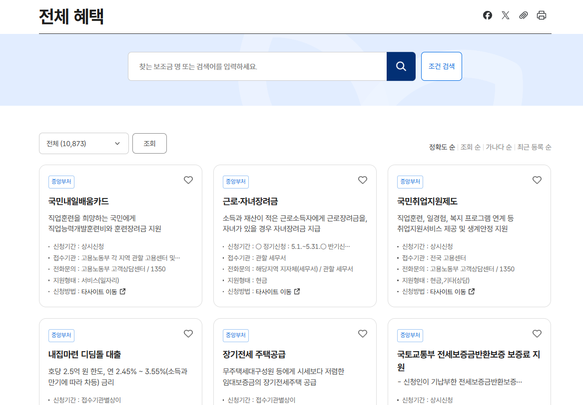Click the 중앙부처 tag on 근로·자녀장려금
Image resolution: width=583 pixels, height=405 pixels.
click(x=236, y=182)
